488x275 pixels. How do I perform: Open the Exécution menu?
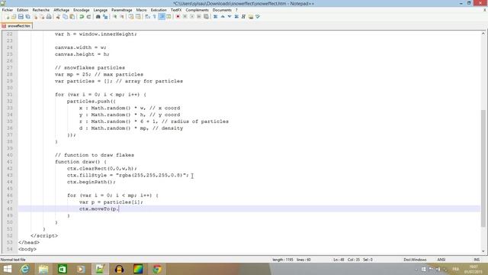point(159,10)
